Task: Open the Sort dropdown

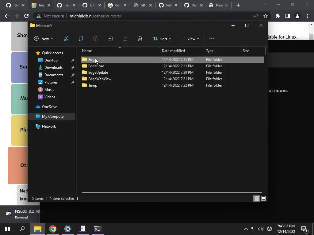Action: tap(162, 39)
